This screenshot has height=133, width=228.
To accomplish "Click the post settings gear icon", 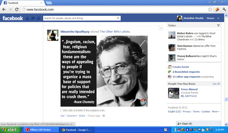I will pos(104,116).
